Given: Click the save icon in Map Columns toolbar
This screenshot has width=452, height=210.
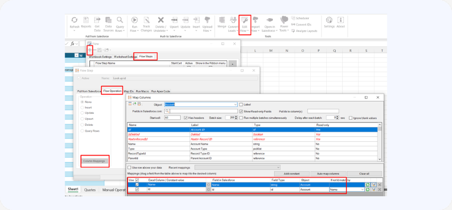Looking at the screenshot, I should pyautogui.click(x=139, y=104).
